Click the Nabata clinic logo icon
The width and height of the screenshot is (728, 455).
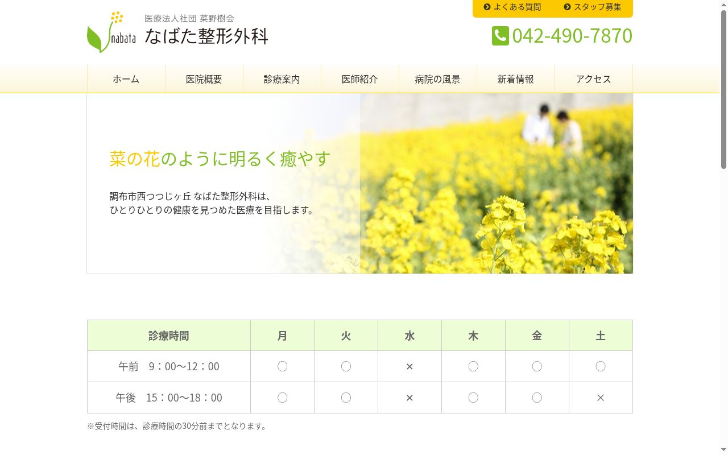(111, 32)
